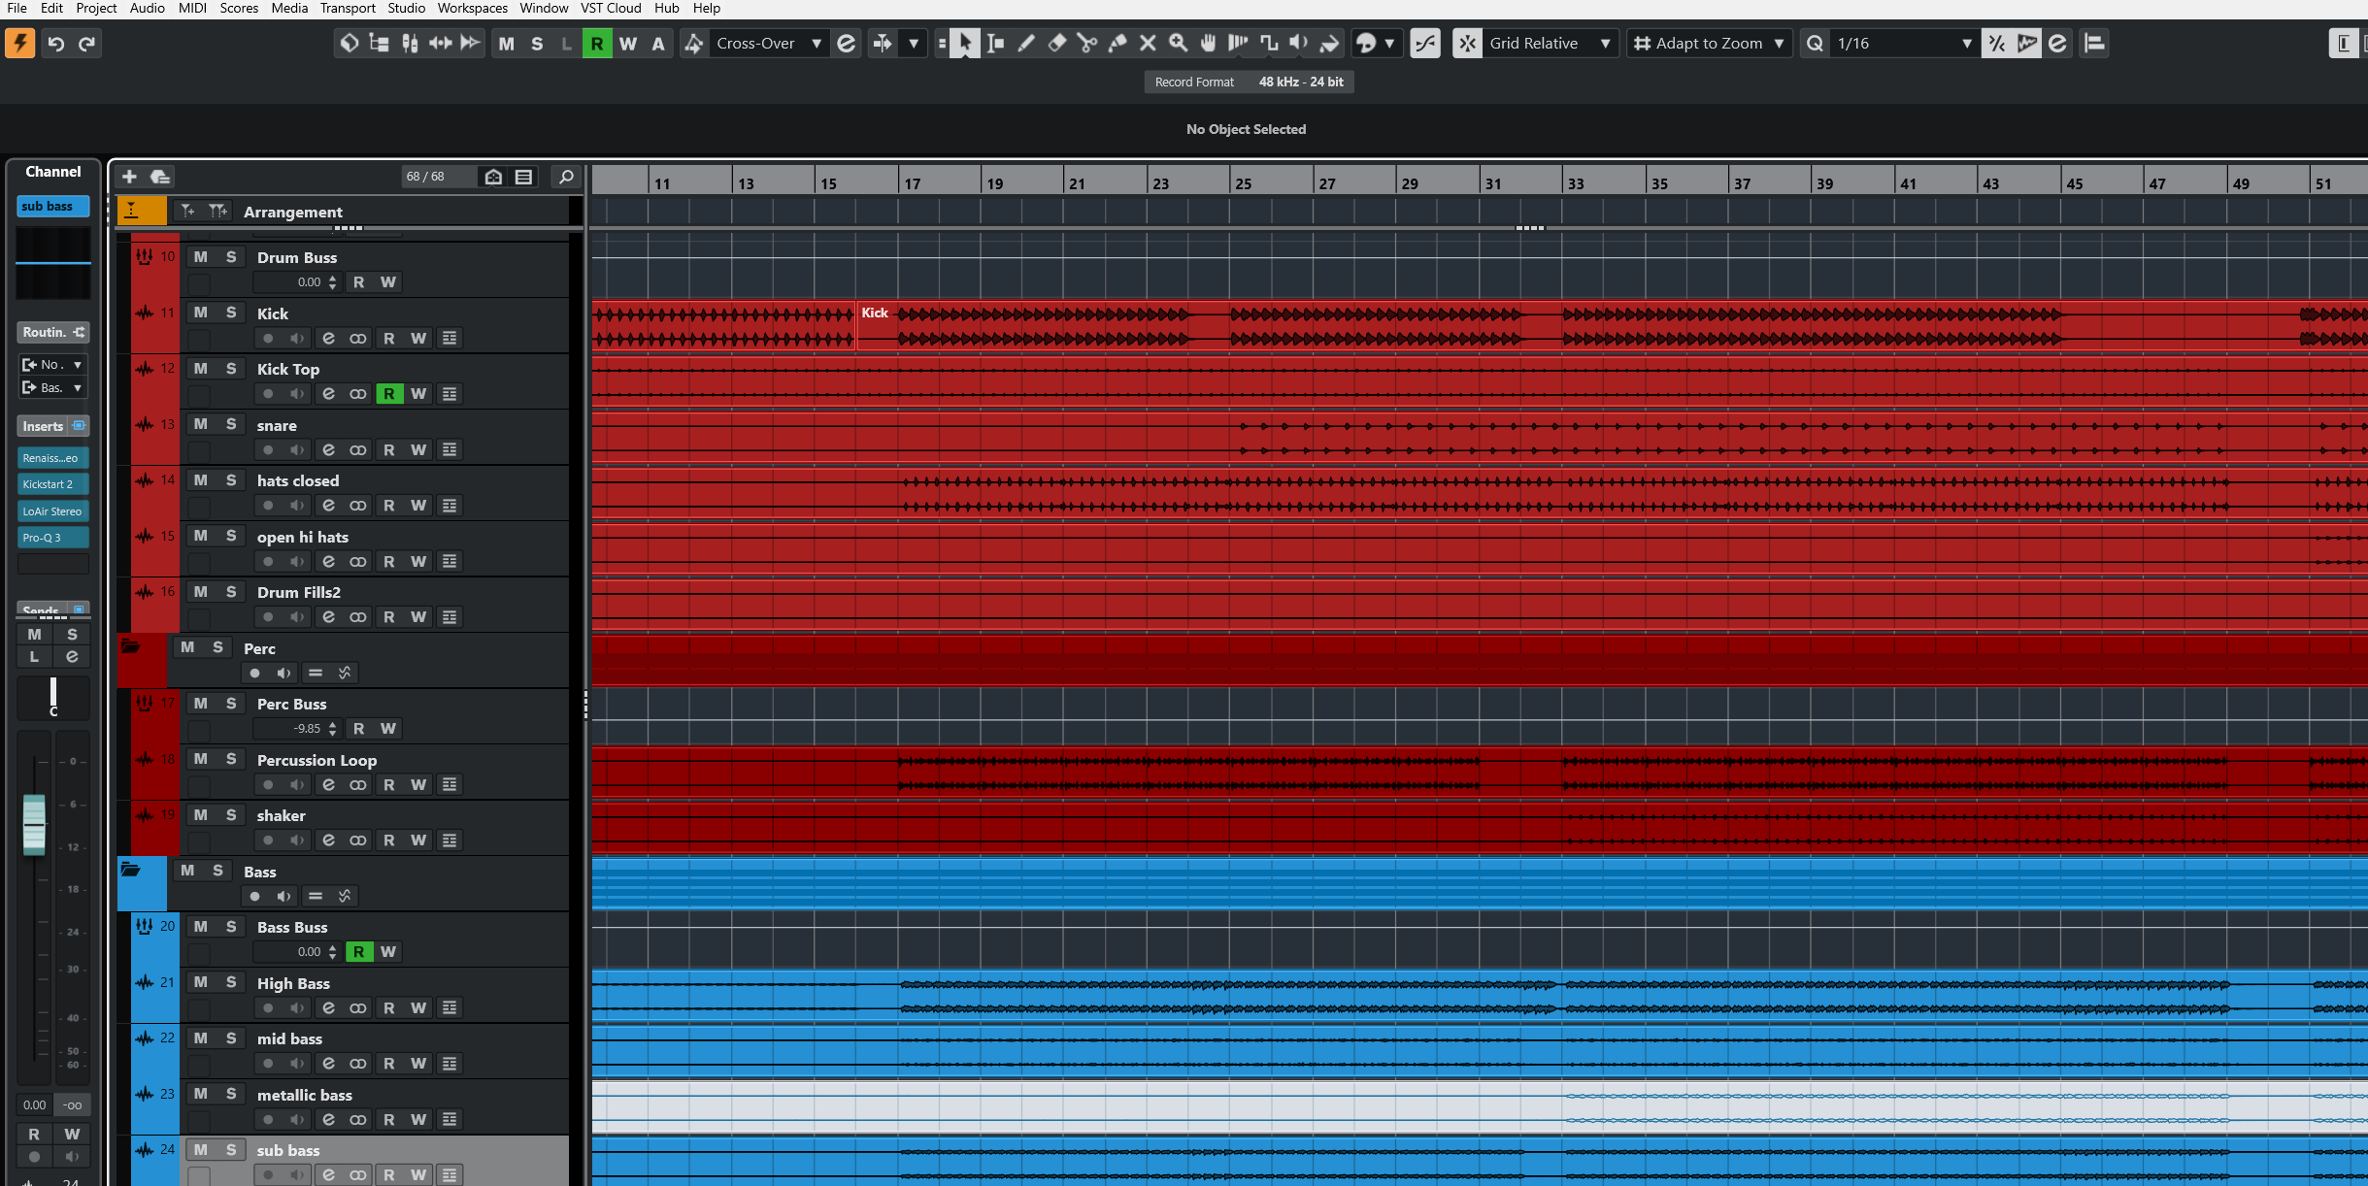Open the 1/16 quantize preset dropdown

click(x=1966, y=43)
